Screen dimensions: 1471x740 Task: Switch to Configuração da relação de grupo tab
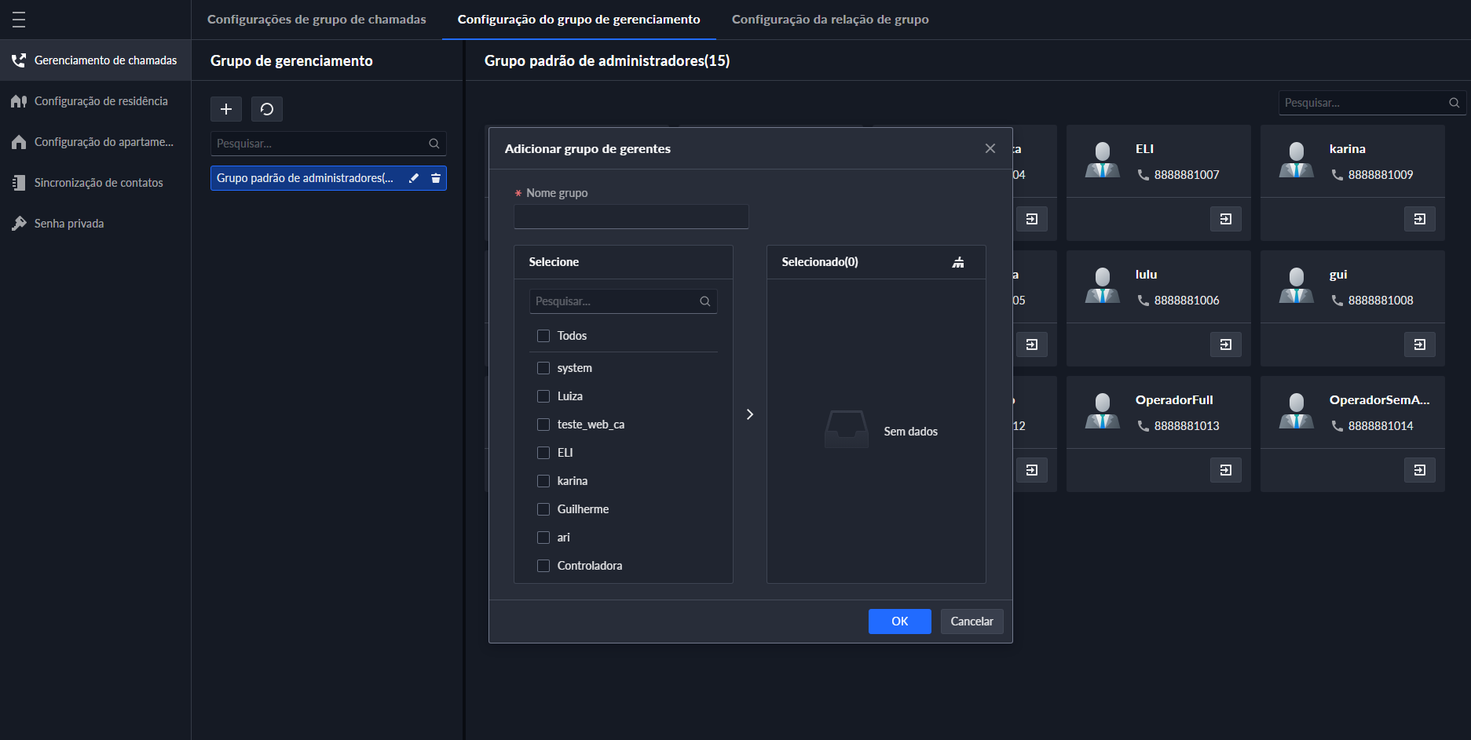click(830, 20)
